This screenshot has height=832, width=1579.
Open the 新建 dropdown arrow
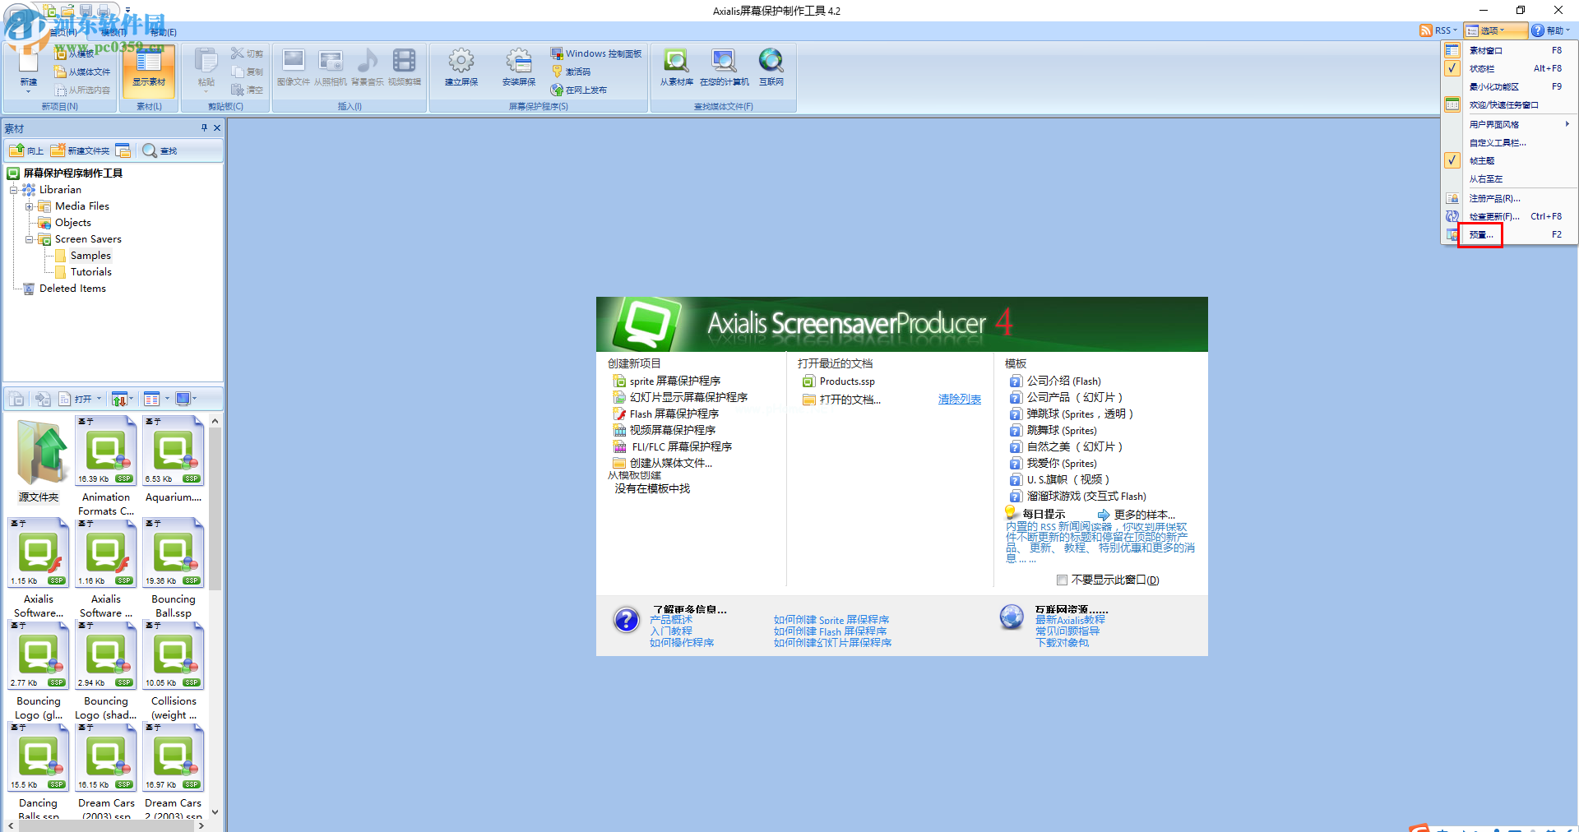pos(28,91)
